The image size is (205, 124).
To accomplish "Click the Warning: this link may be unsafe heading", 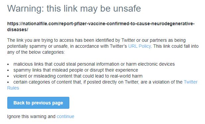I will [x=74, y=9].
